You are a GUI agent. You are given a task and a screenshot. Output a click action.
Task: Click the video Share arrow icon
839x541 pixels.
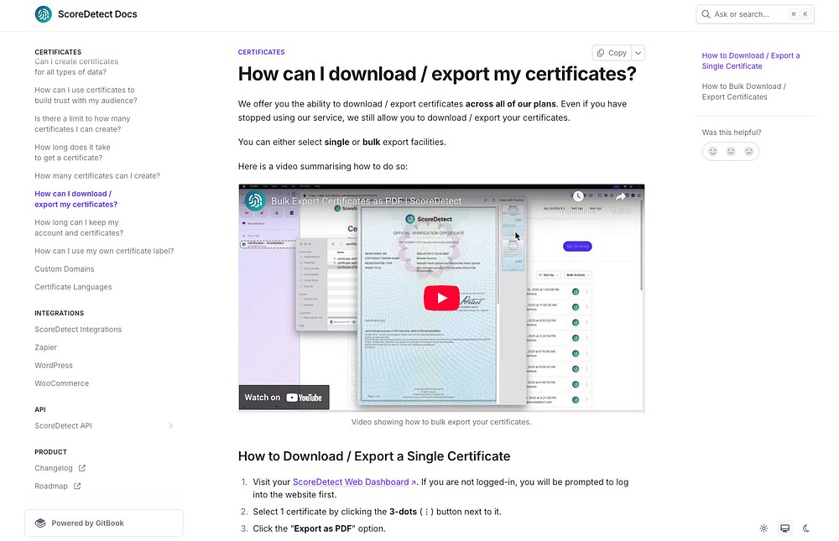coord(621,196)
